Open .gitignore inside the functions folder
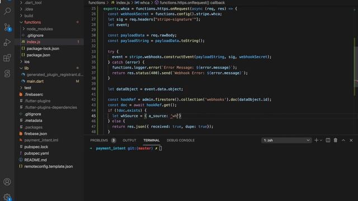 pyautogui.click(x=35, y=36)
